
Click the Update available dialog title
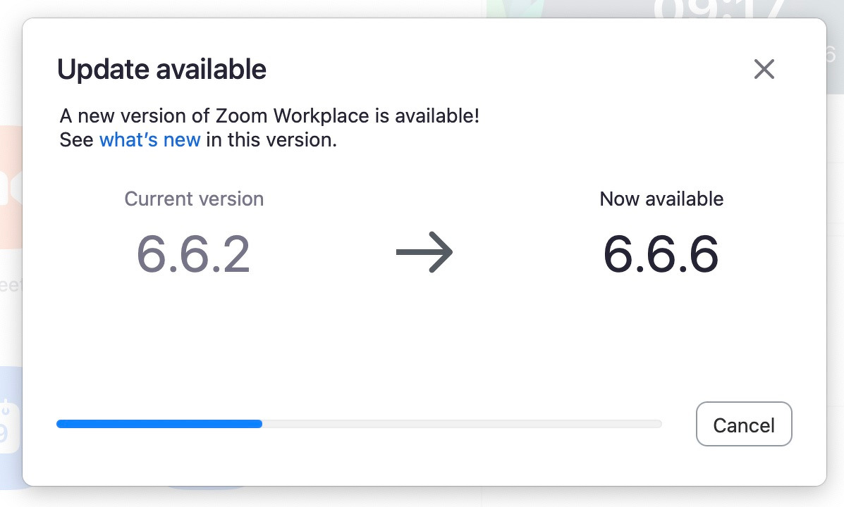click(x=161, y=69)
